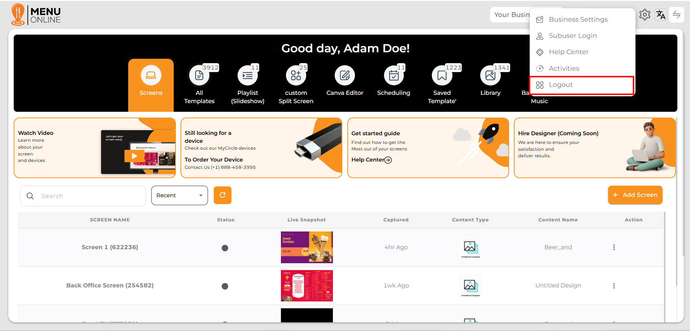This screenshot has width=690, height=331.
Task: Open the Library icon
Action: [x=490, y=76]
